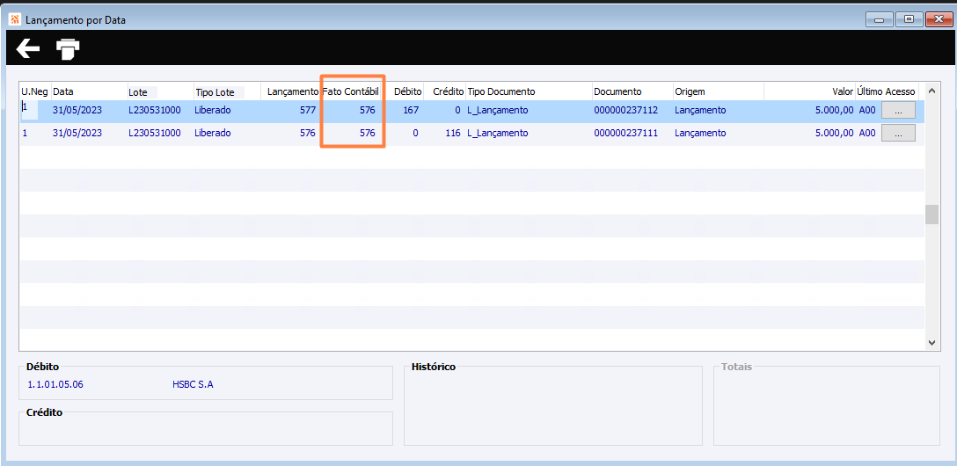Minimize the Lançamento por Data window
Viewport: 957px width, 466px height.
click(x=879, y=19)
